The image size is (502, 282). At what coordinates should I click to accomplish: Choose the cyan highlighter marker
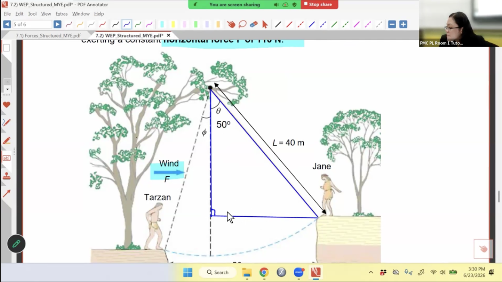[x=162, y=24]
